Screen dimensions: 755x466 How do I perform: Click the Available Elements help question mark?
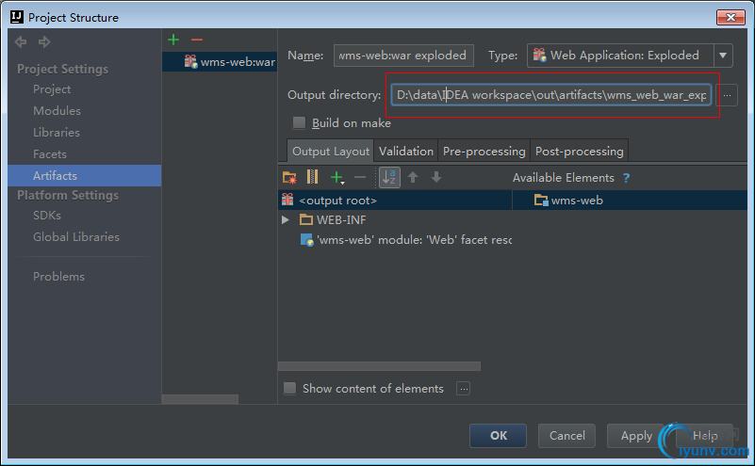coord(626,178)
